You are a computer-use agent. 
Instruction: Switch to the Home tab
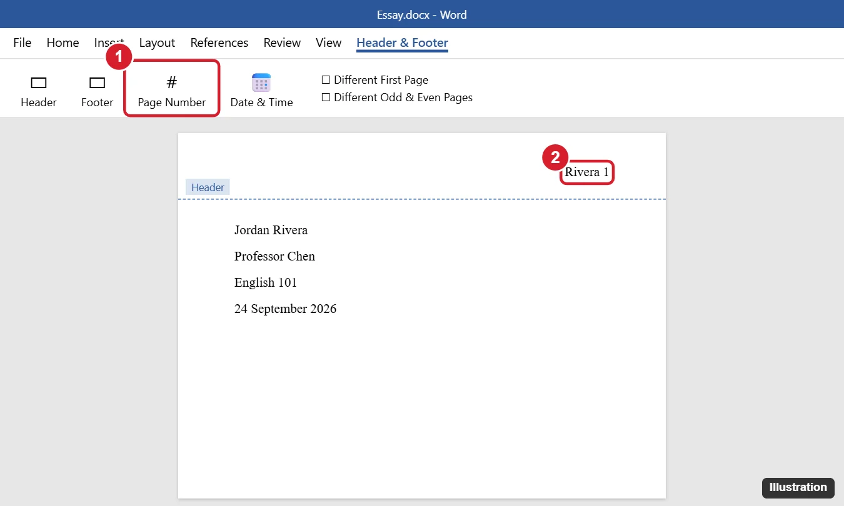63,42
